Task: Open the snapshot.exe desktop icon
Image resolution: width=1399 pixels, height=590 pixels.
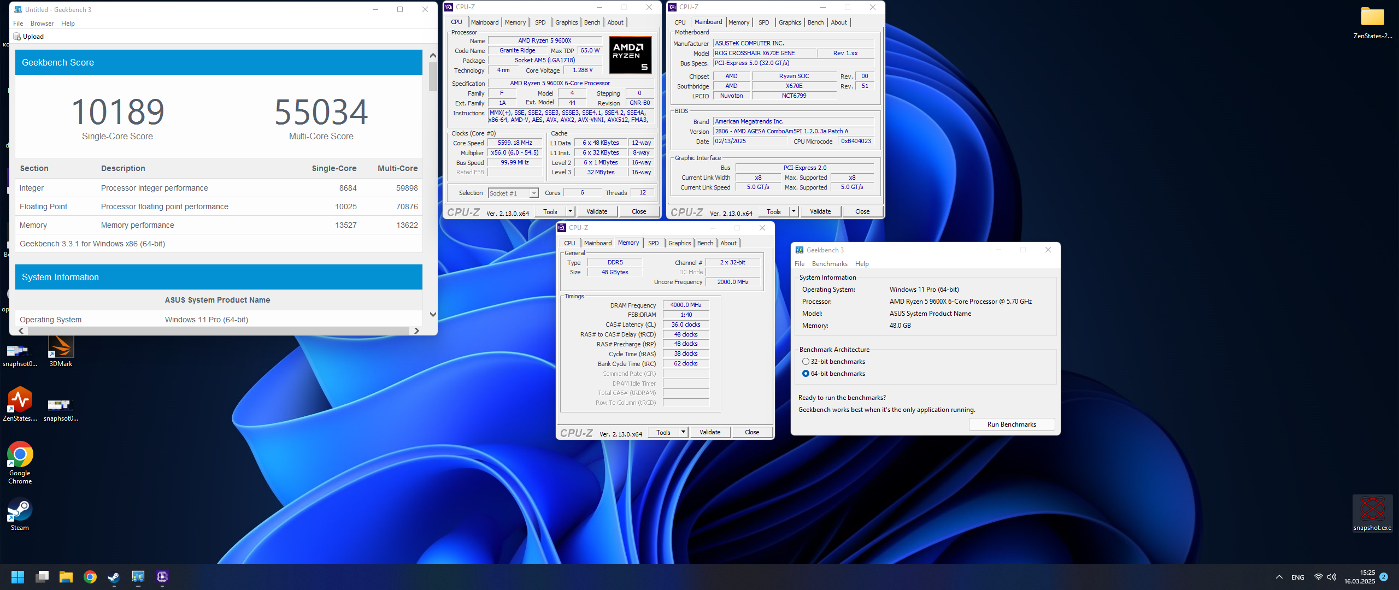Action: [x=1372, y=513]
